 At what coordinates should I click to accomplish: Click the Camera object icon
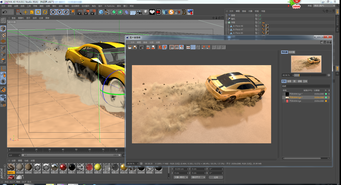point(139,12)
